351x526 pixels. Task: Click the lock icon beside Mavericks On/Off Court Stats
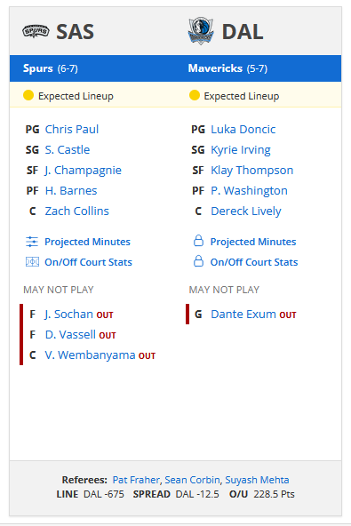(198, 261)
